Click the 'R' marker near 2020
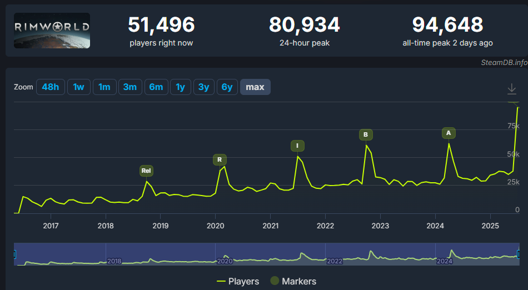The width and height of the screenshot is (528, 290). [220, 160]
